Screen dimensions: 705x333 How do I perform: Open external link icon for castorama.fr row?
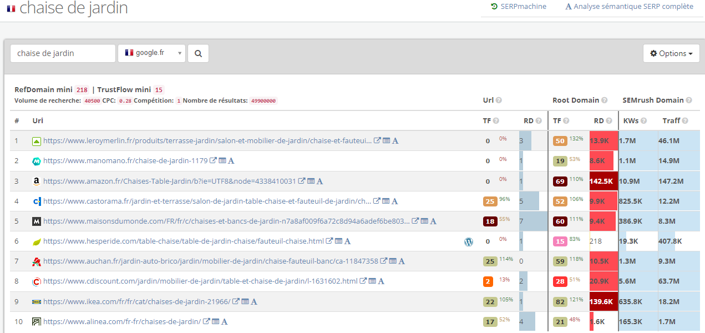[x=377, y=201]
